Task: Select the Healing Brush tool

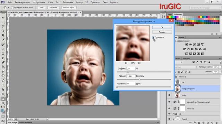Action: tap(3, 45)
